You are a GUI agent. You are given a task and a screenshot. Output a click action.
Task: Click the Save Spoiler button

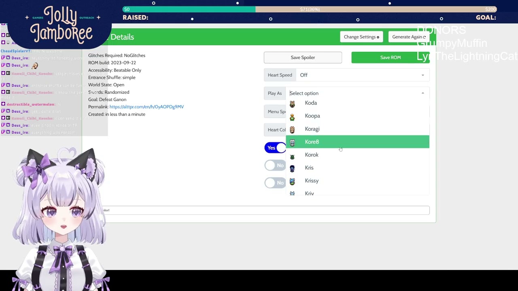(x=303, y=57)
